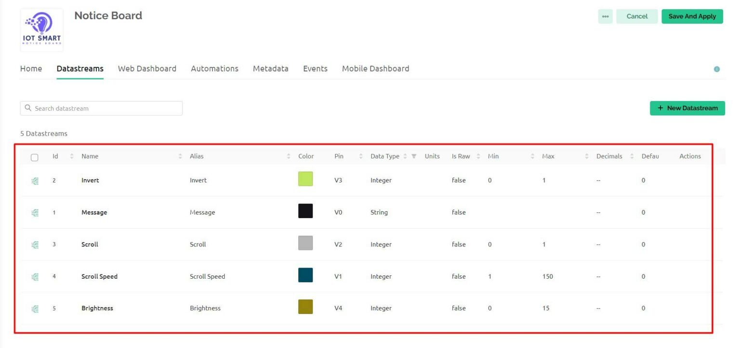The image size is (740, 348).
Task: Sort datastreams by Pin column arrows
Action: click(361, 156)
